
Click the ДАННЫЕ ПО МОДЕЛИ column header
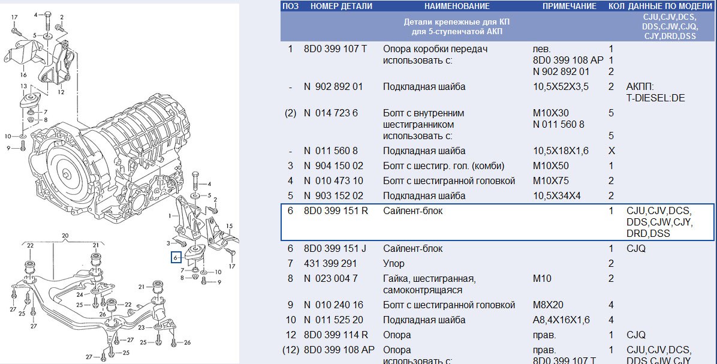(x=670, y=6)
